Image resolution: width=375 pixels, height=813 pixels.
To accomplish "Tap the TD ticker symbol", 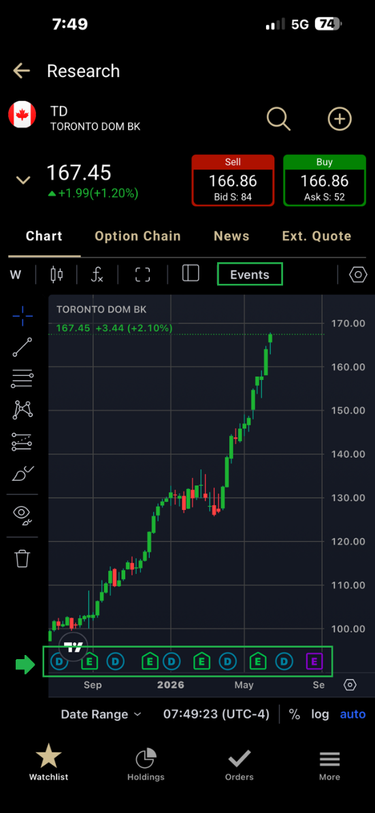I will [x=59, y=111].
